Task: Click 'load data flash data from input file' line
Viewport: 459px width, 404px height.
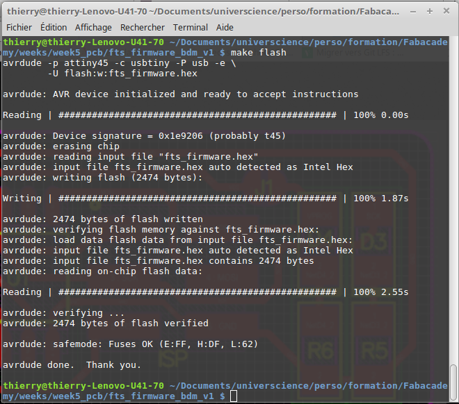Action: [177, 240]
